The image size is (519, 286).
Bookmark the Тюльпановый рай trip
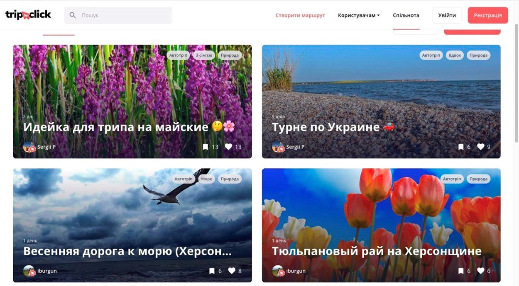coord(461,271)
